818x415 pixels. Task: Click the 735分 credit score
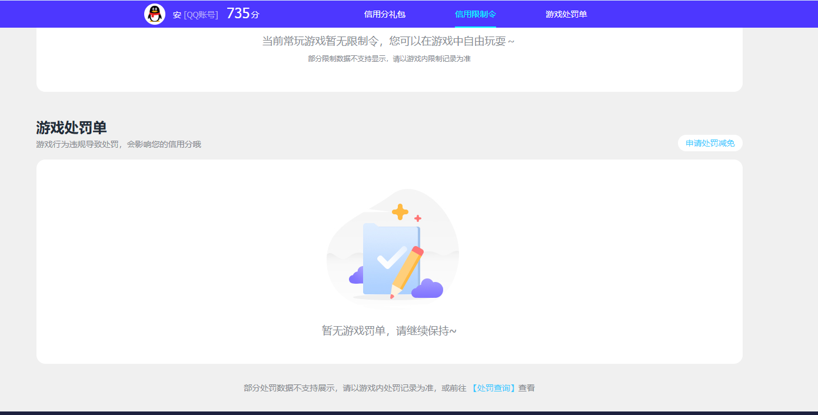coord(242,14)
